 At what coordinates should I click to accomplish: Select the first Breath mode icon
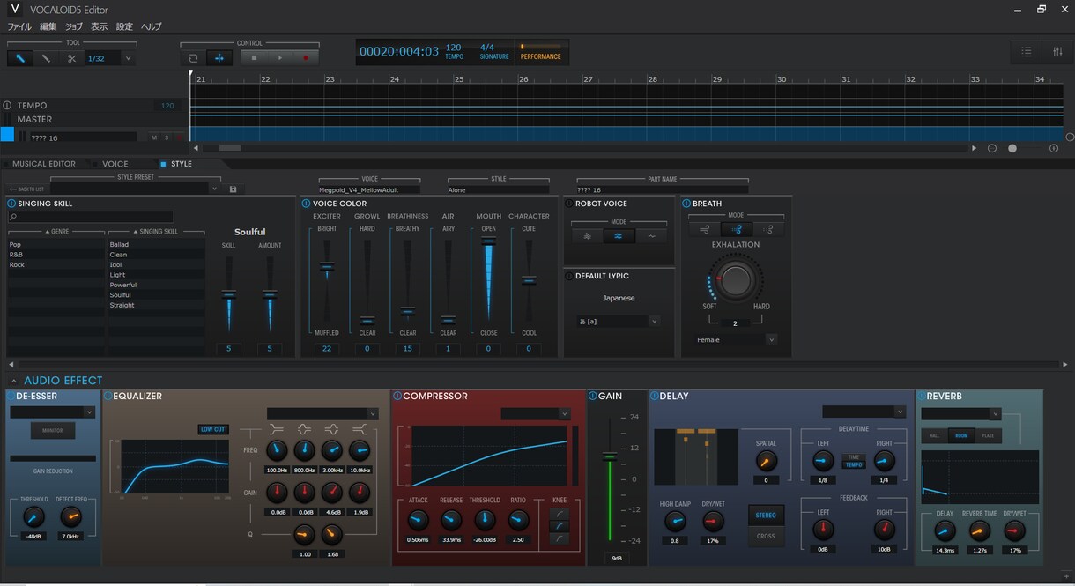704,229
